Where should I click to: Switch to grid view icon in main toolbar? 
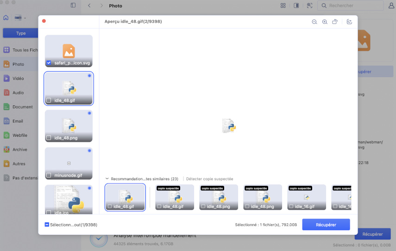click(x=283, y=6)
